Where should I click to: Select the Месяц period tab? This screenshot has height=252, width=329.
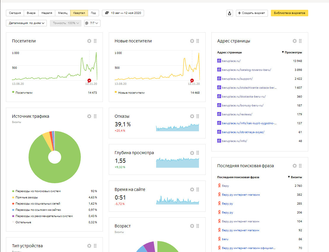click(63, 13)
